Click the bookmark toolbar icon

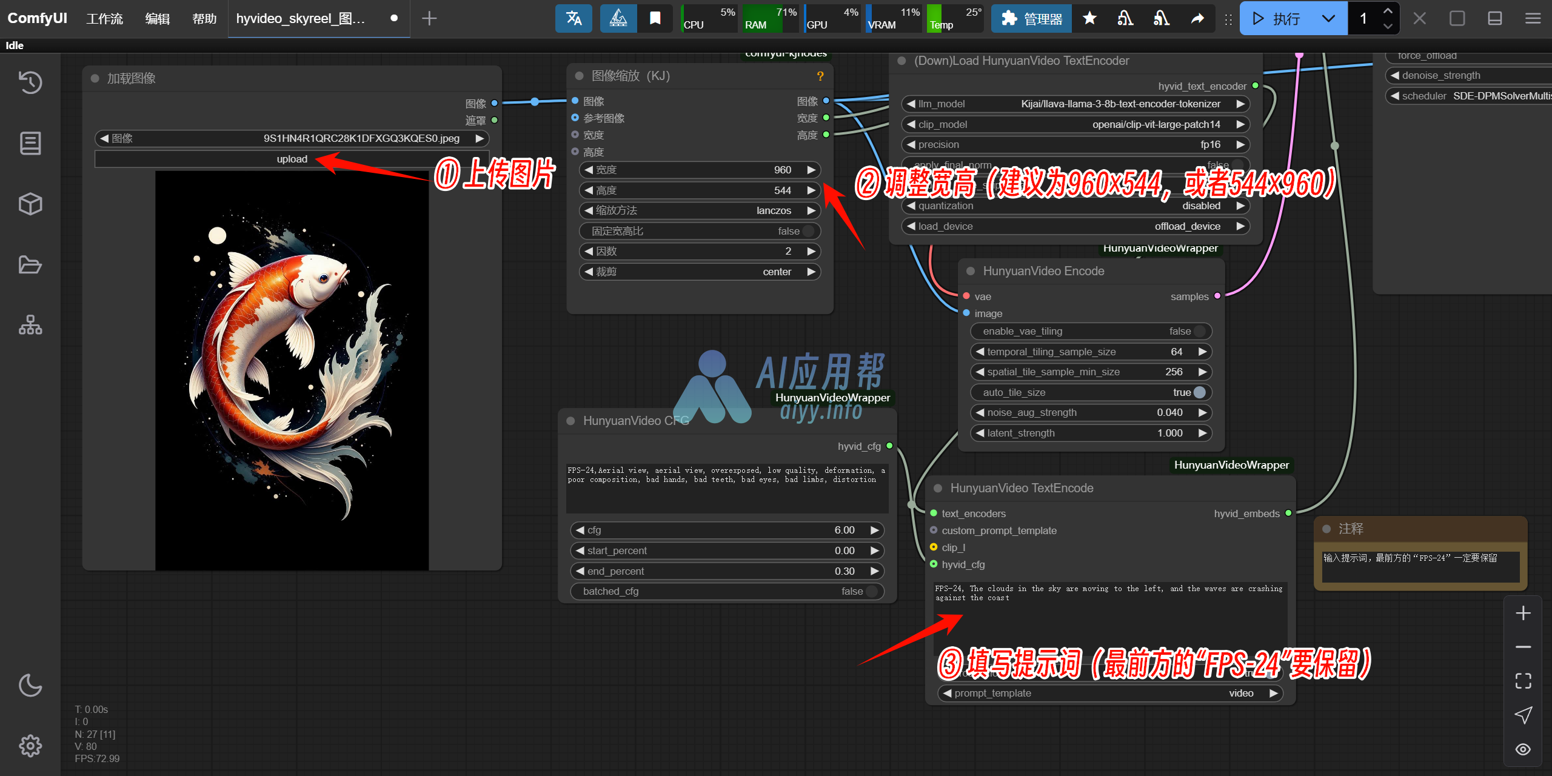[x=655, y=18]
